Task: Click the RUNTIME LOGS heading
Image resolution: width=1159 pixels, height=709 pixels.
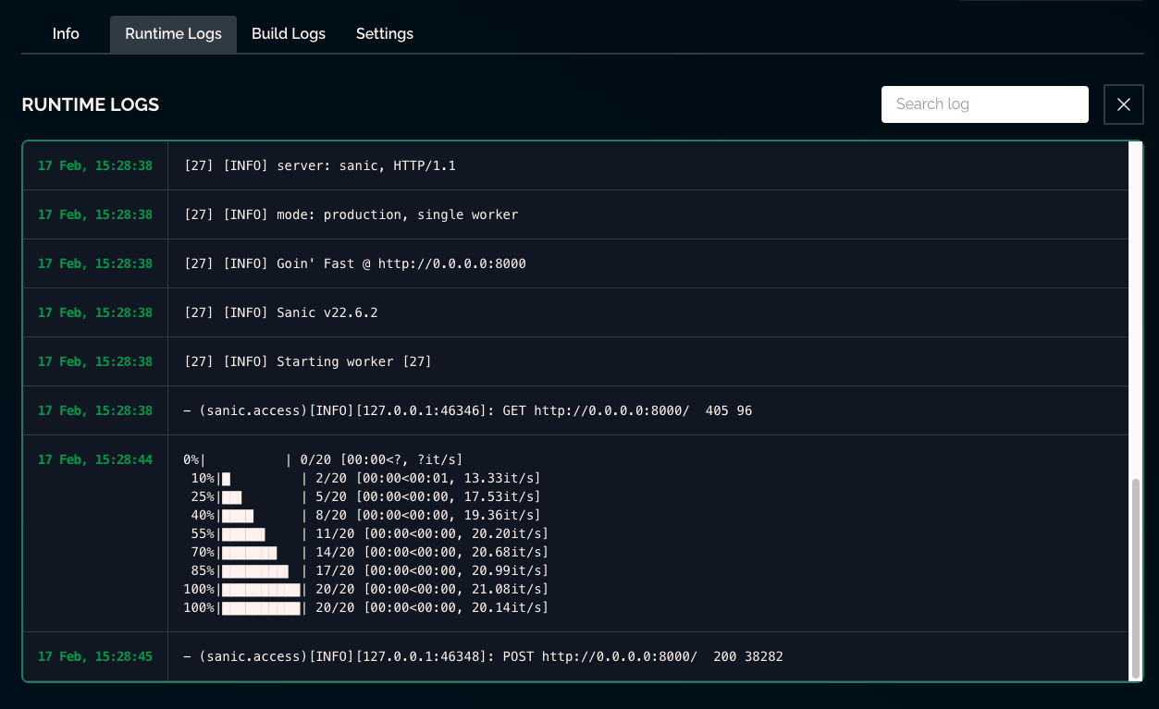Action: [91, 104]
